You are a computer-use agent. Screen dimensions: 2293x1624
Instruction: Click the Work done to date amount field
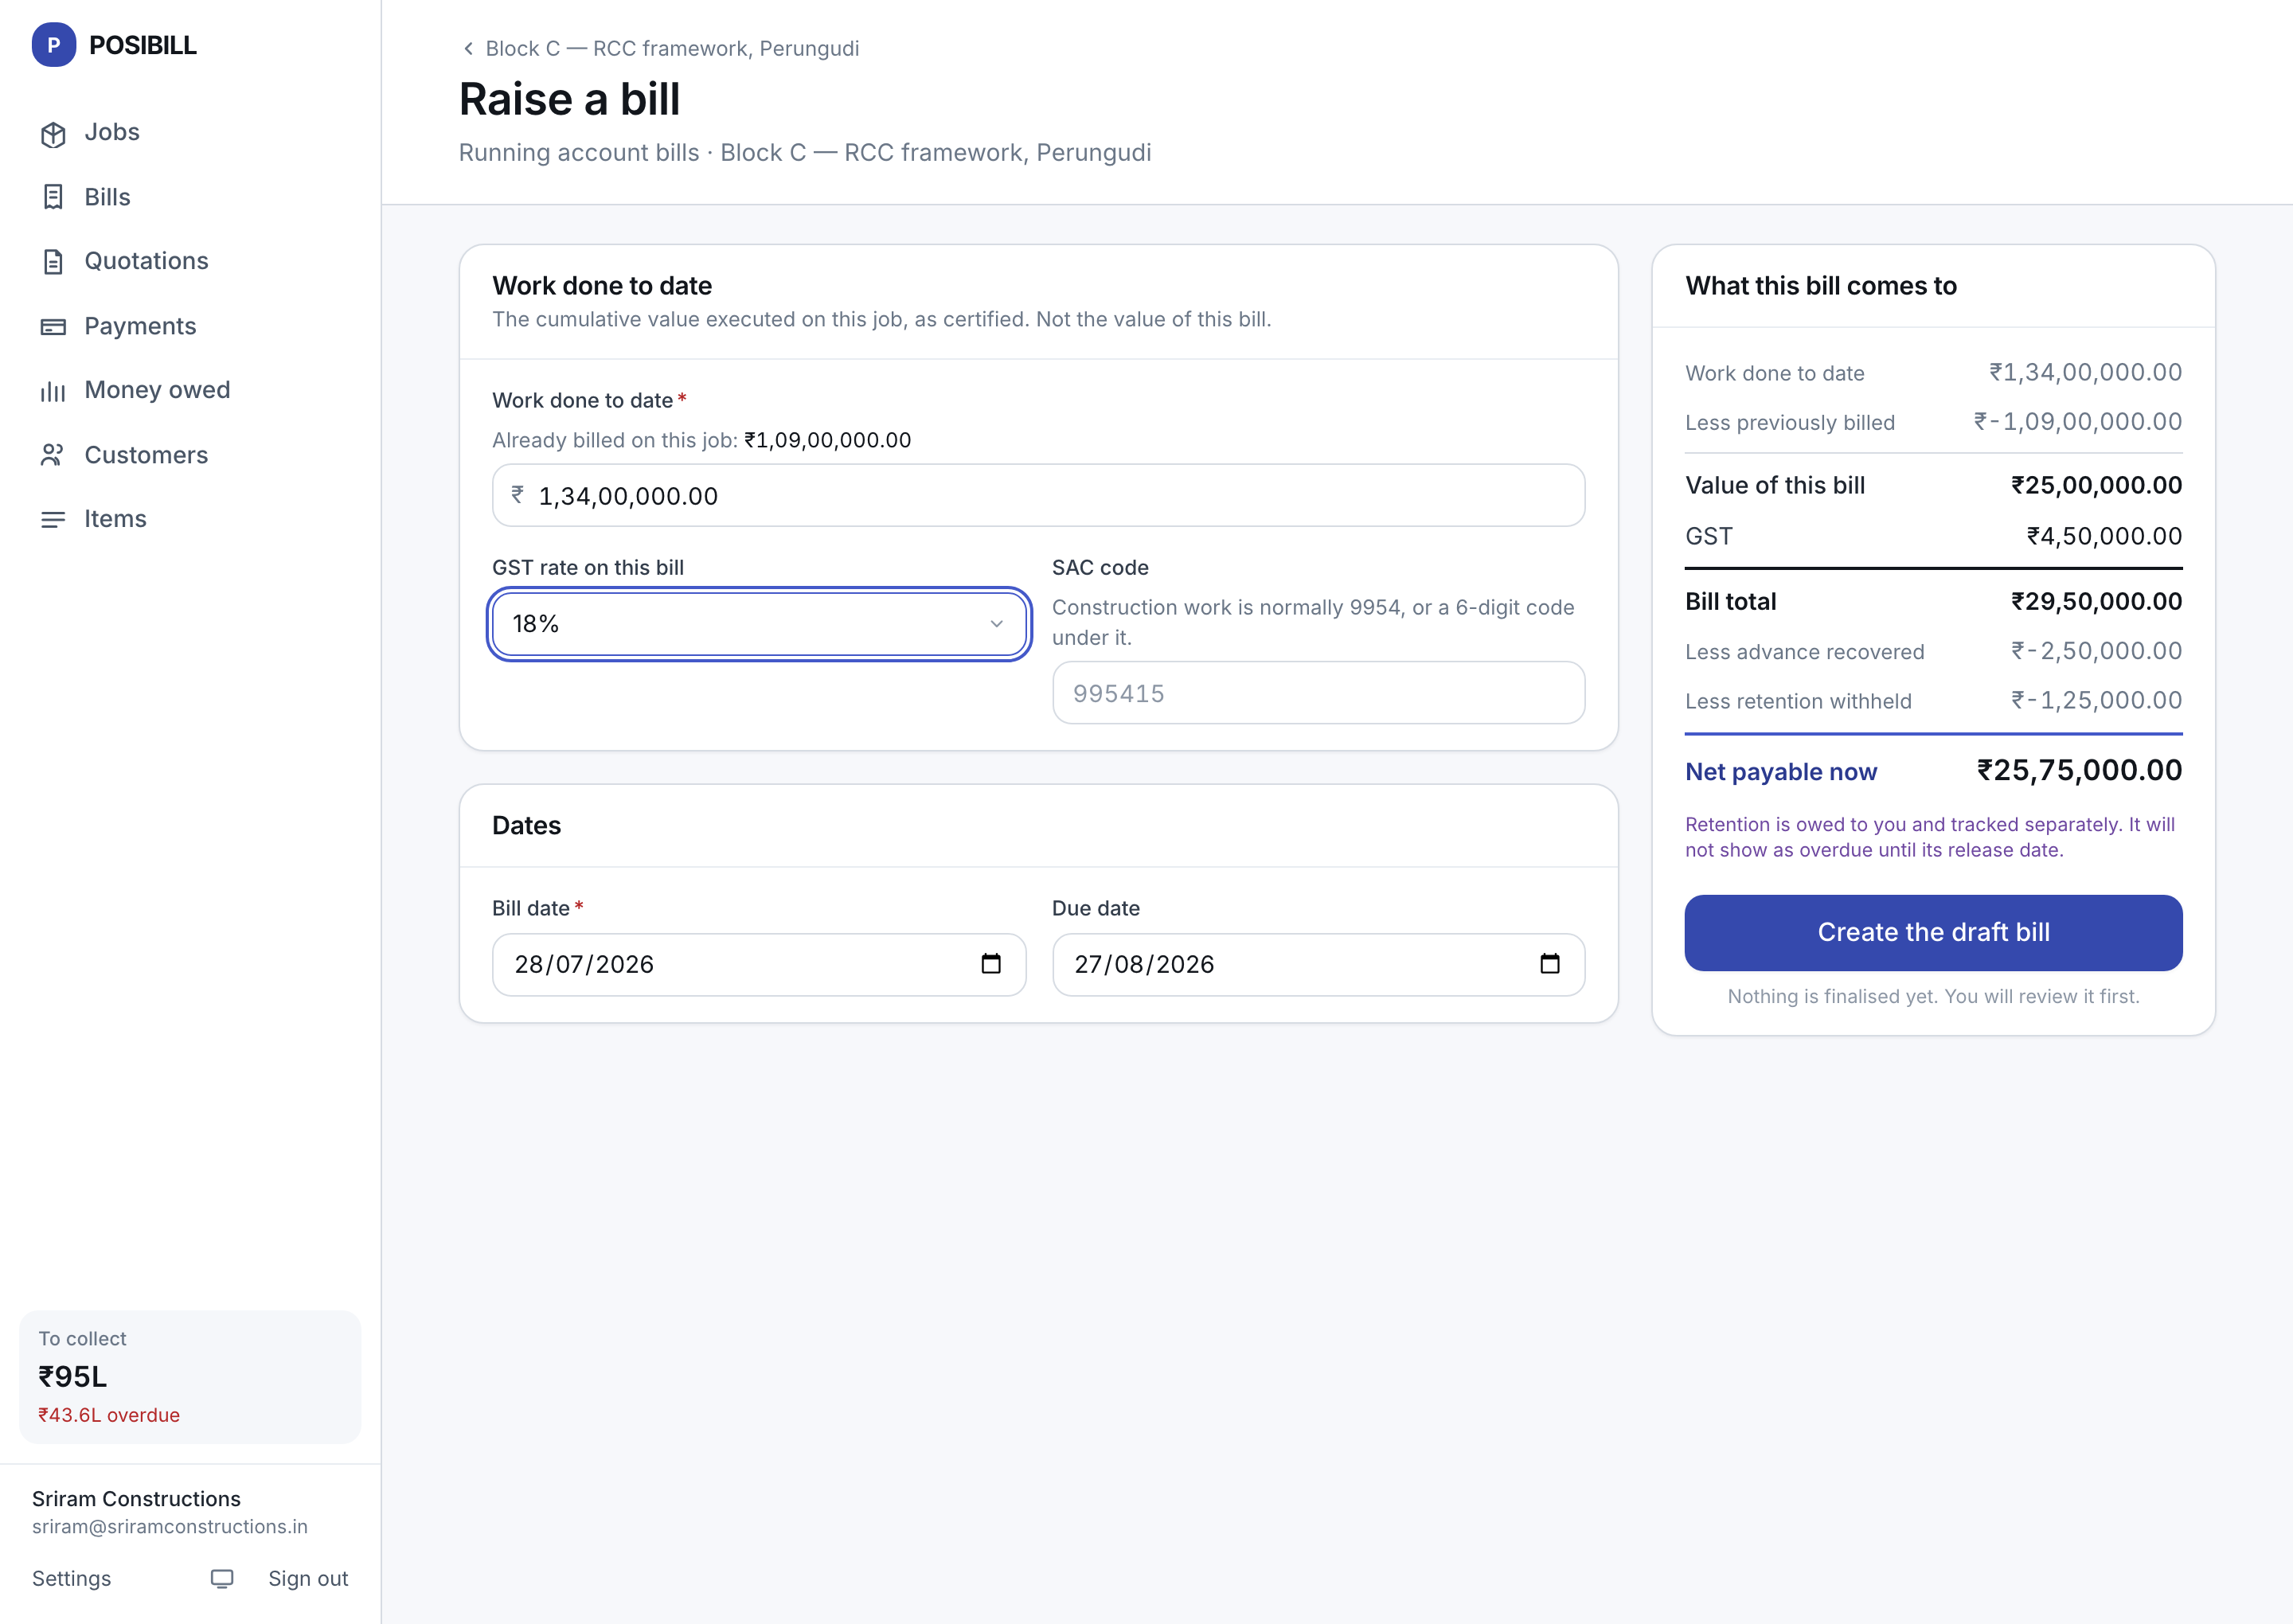click(1038, 496)
